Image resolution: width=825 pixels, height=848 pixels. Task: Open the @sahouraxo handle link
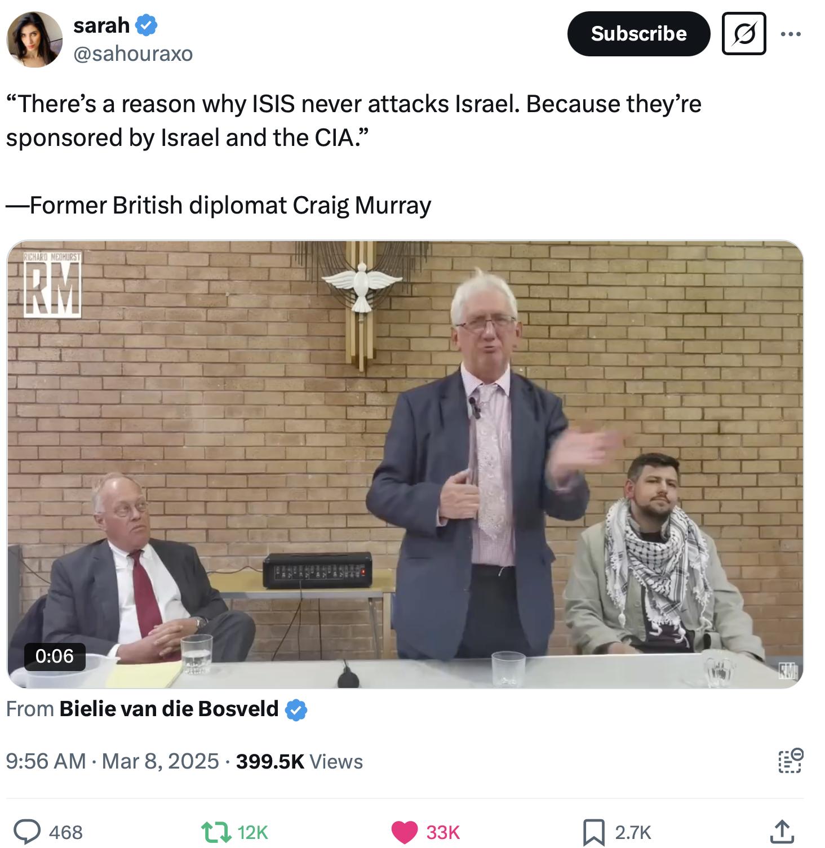pos(133,54)
